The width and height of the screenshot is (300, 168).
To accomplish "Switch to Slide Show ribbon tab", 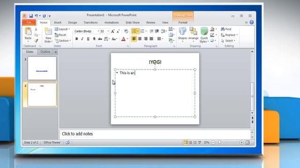I will 132,22.
